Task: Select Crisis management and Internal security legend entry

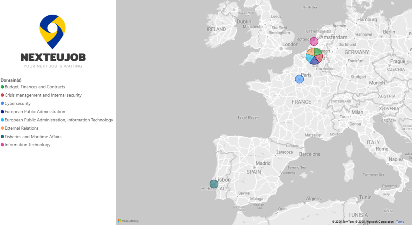Action: point(41,95)
